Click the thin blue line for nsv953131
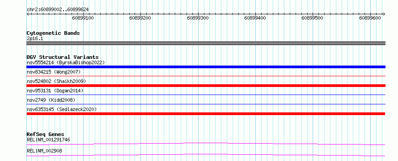398x161 pixels. click(206, 95)
